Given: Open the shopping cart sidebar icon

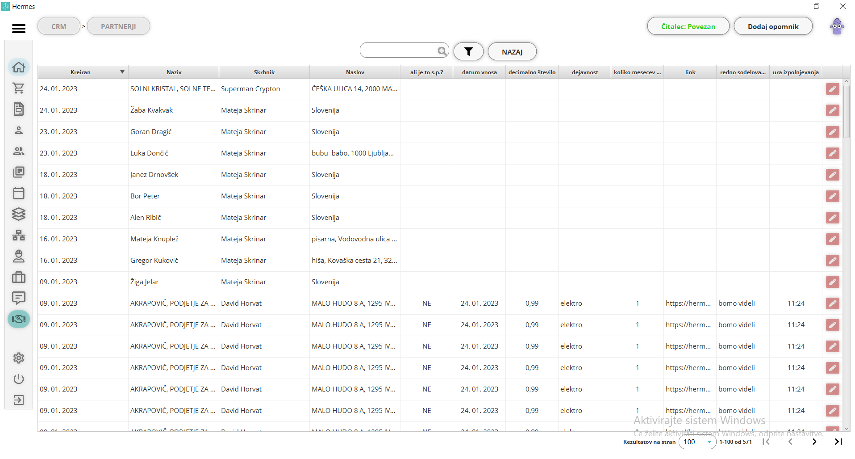Looking at the screenshot, I should tap(19, 88).
